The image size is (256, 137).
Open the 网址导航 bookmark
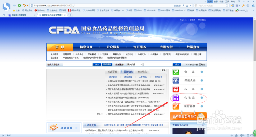27,10
